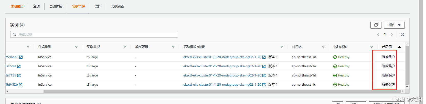Sort by 可用区 column arrow
The width and height of the screenshot is (426, 104).
click(323, 47)
